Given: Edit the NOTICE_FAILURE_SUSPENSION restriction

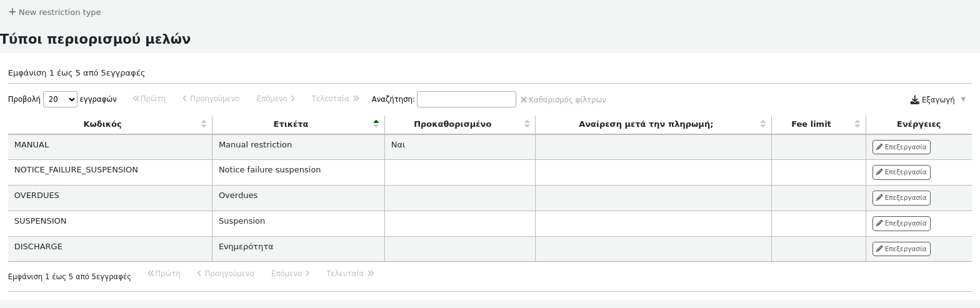Looking at the screenshot, I should [x=901, y=172].
